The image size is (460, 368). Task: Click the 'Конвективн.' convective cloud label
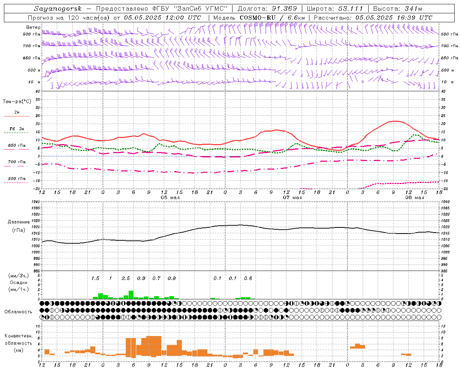point(19,336)
